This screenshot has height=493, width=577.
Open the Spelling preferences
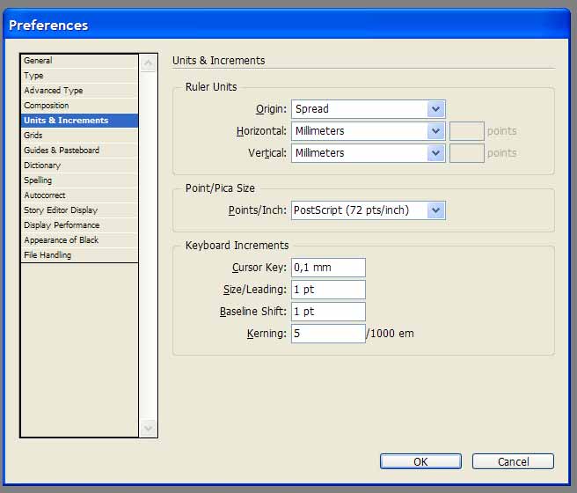click(x=79, y=180)
